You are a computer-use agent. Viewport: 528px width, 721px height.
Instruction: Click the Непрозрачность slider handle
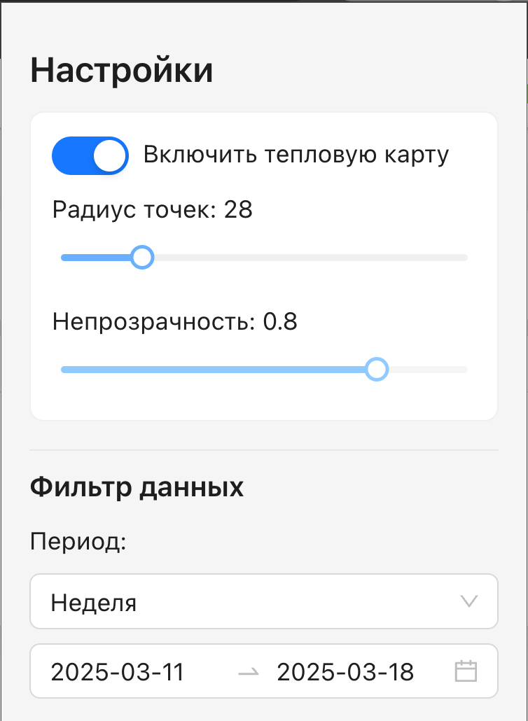(377, 370)
